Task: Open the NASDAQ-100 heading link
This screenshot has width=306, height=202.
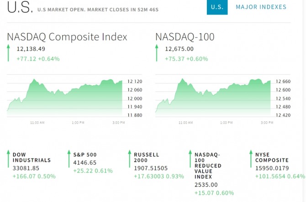Action: (x=185, y=37)
